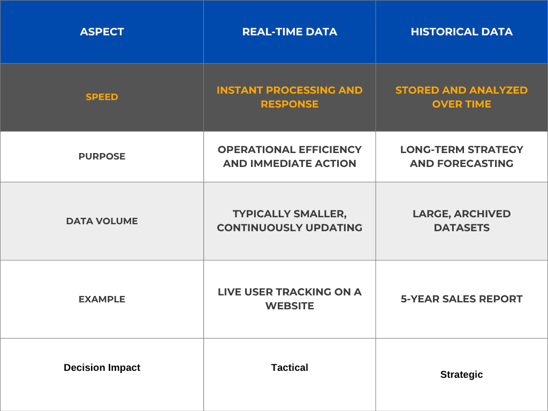Click Operational Efficiency and Immediate Action text
548x411 pixels.
(290, 156)
